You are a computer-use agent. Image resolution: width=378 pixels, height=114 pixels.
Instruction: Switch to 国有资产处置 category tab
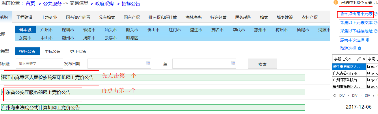[x=78, y=17]
